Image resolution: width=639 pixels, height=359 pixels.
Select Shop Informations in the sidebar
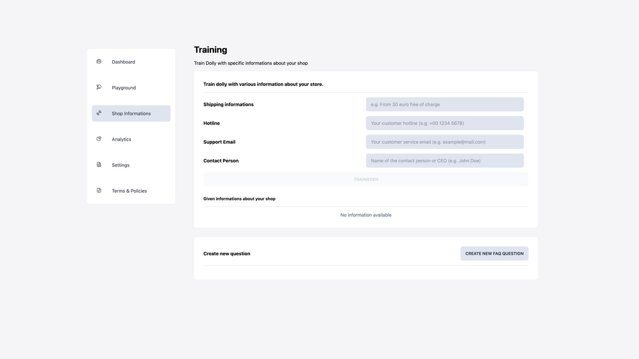pos(131,113)
